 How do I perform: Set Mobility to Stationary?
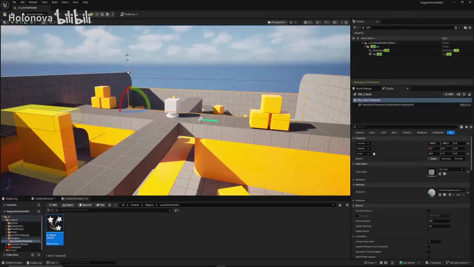pyautogui.click(x=446, y=159)
